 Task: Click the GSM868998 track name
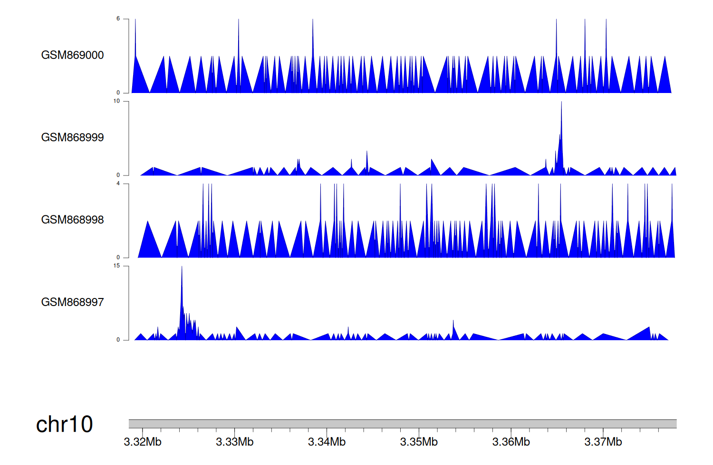(x=72, y=220)
